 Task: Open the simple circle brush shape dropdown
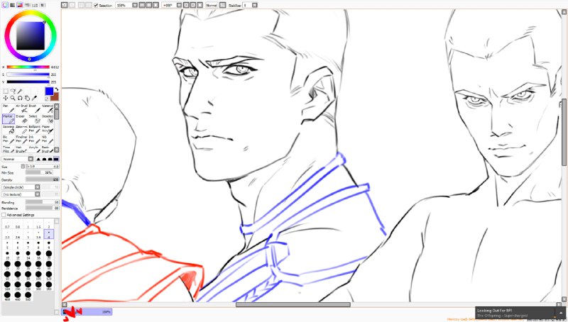point(38,187)
